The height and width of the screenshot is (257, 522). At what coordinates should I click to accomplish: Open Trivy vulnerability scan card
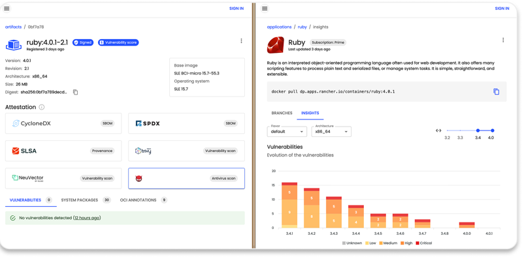point(186,151)
